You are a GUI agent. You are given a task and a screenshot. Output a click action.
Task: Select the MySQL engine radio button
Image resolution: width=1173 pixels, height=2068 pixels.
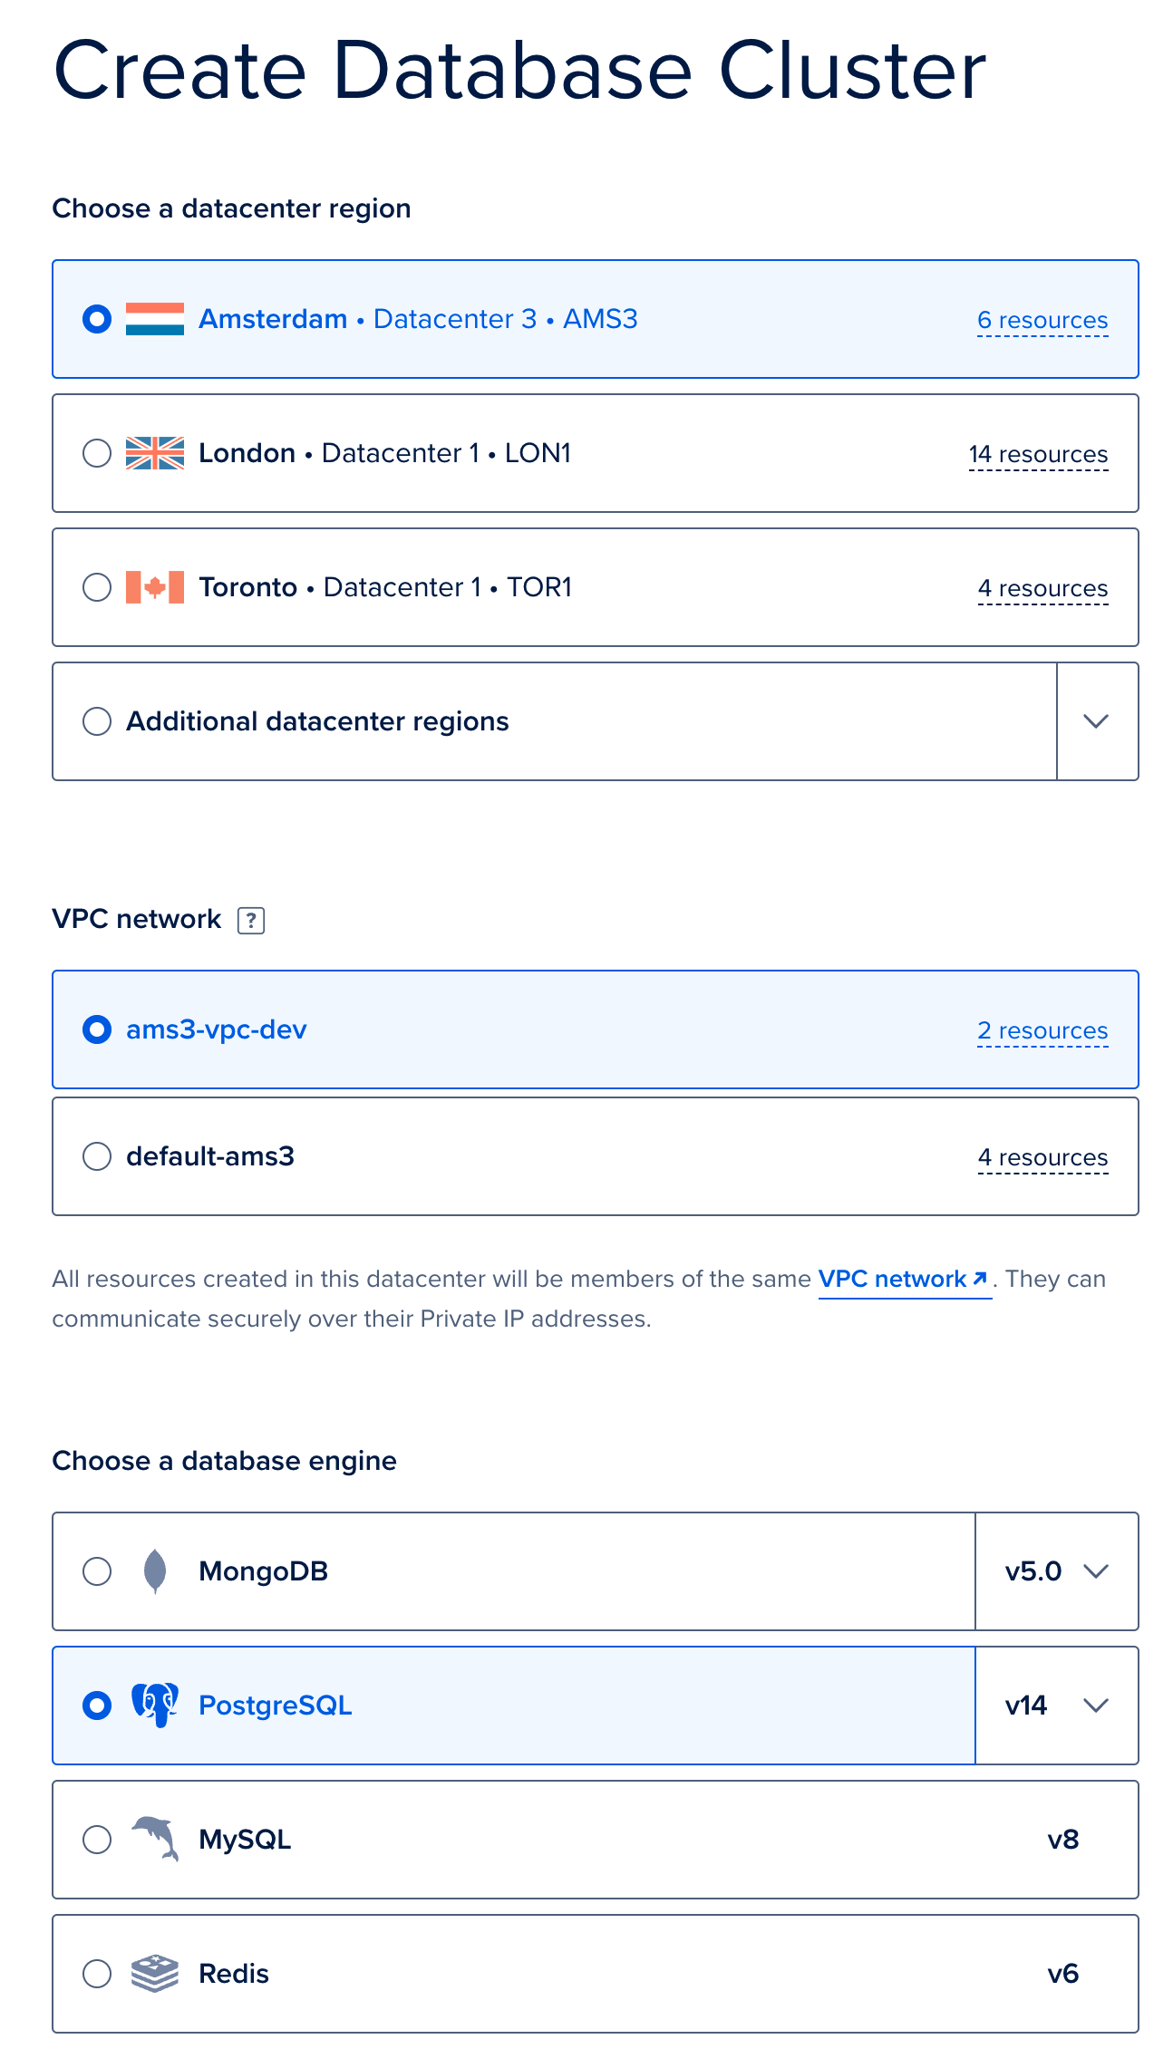97,1840
